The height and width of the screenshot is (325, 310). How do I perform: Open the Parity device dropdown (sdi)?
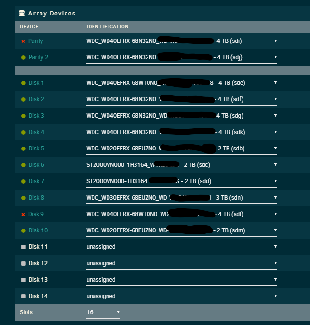click(x=182, y=41)
